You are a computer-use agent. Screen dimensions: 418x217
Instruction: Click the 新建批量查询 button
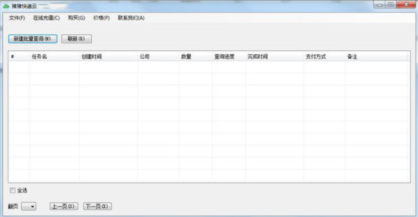pos(32,39)
